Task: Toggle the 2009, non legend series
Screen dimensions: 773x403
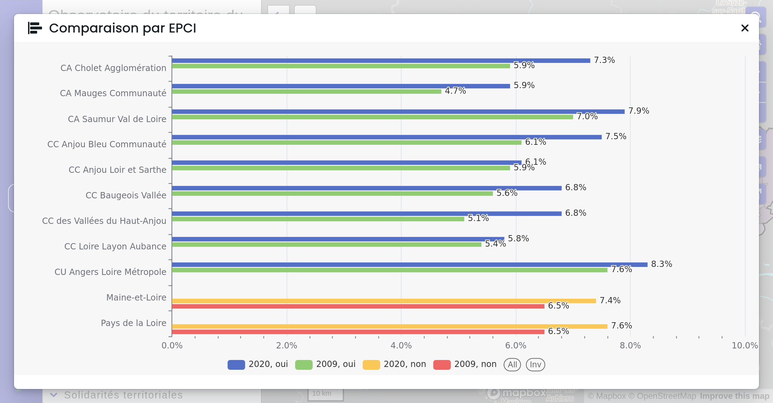Action: 465,365
